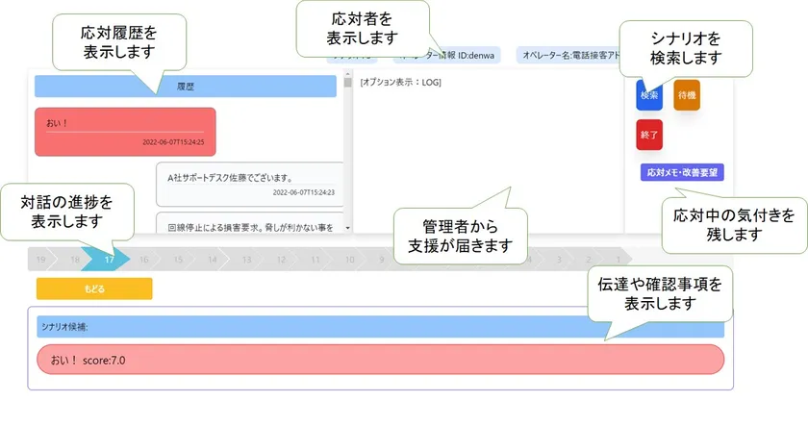Image resolution: width=808 pixels, height=426 pixels.
Task: Click the [オプション表示:LOG] text
Action: click(x=400, y=83)
